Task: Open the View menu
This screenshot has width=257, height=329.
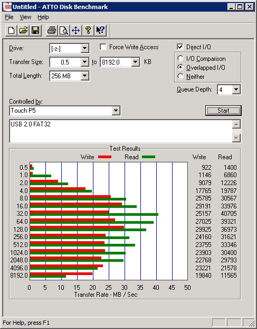Action: [x=25, y=17]
